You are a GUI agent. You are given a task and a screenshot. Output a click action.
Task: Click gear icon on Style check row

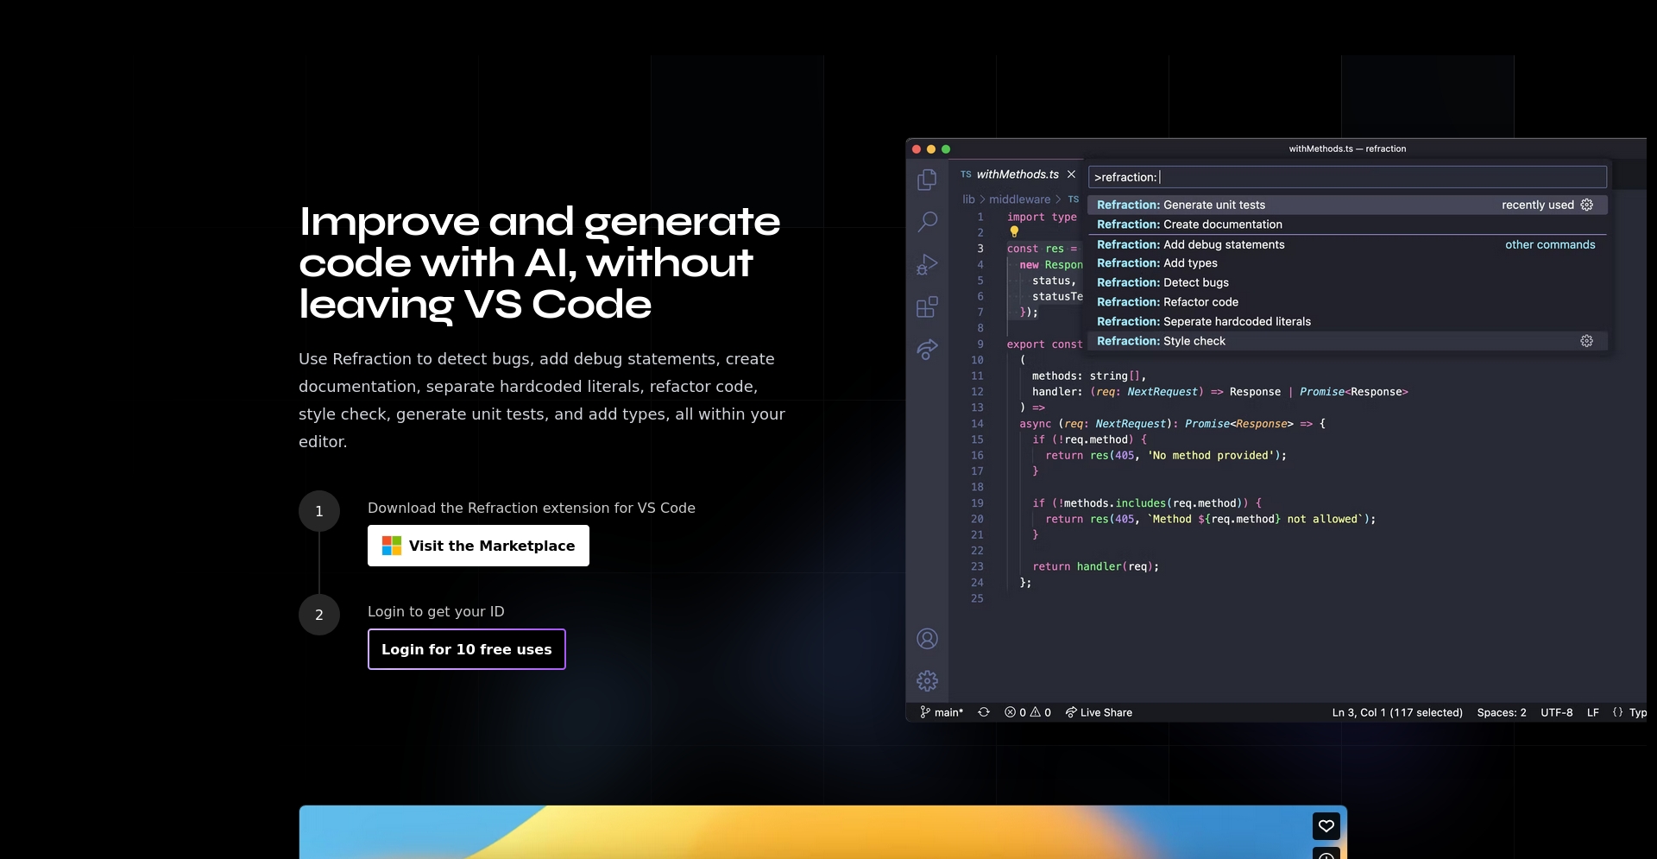[1586, 341]
